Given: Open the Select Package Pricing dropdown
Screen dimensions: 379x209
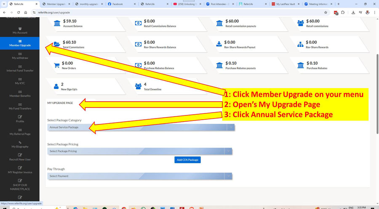Looking at the screenshot, I should click(139, 151).
